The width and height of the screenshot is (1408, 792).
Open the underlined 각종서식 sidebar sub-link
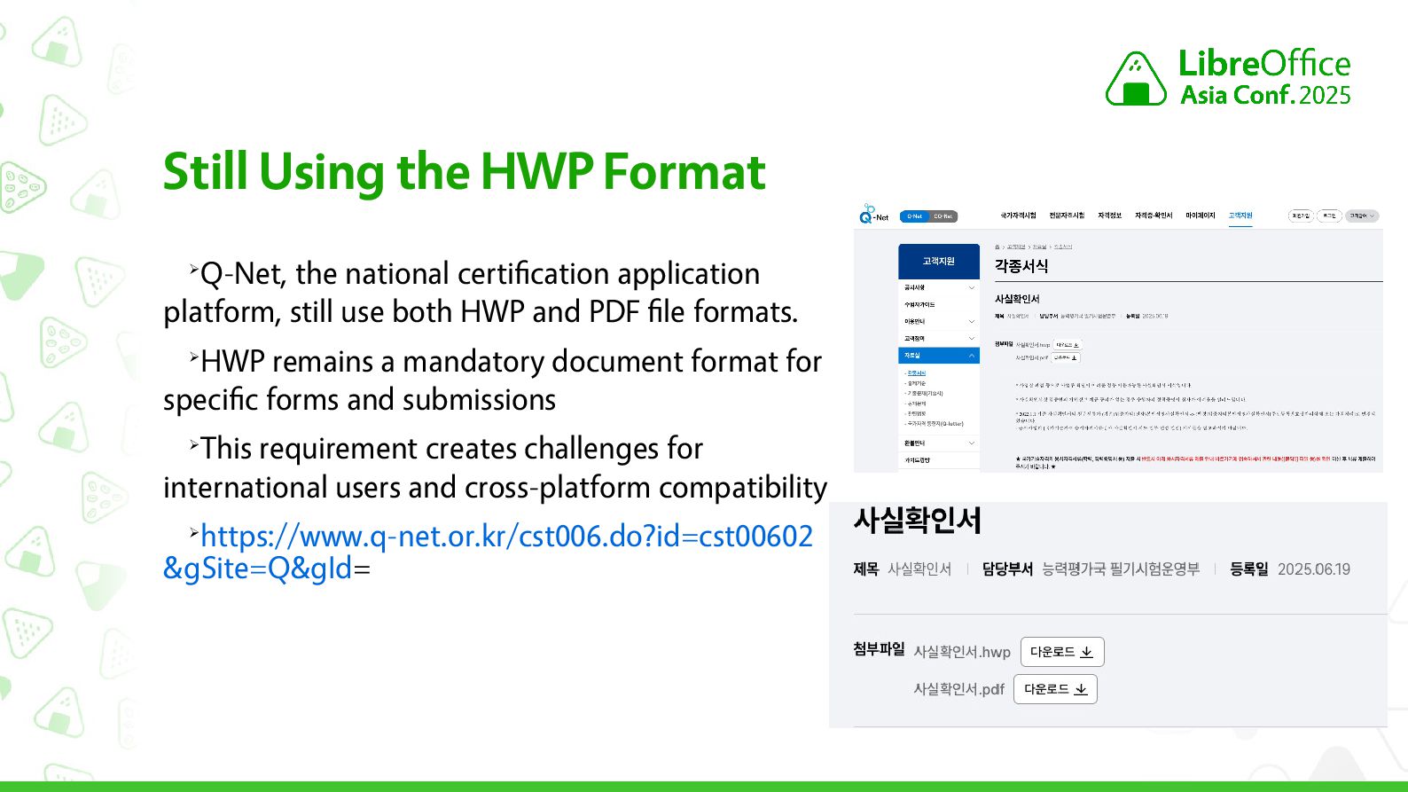pyautogui.click(x=917, y=373)
